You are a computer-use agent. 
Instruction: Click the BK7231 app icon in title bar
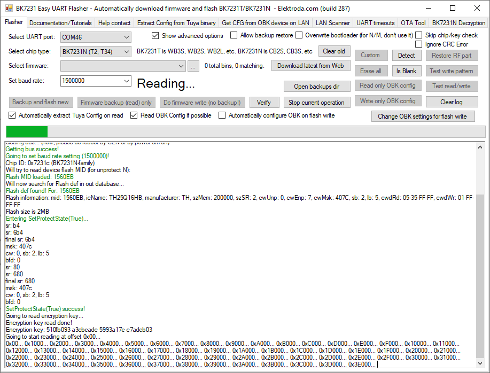pyautogui.click(x=9, y=8)
